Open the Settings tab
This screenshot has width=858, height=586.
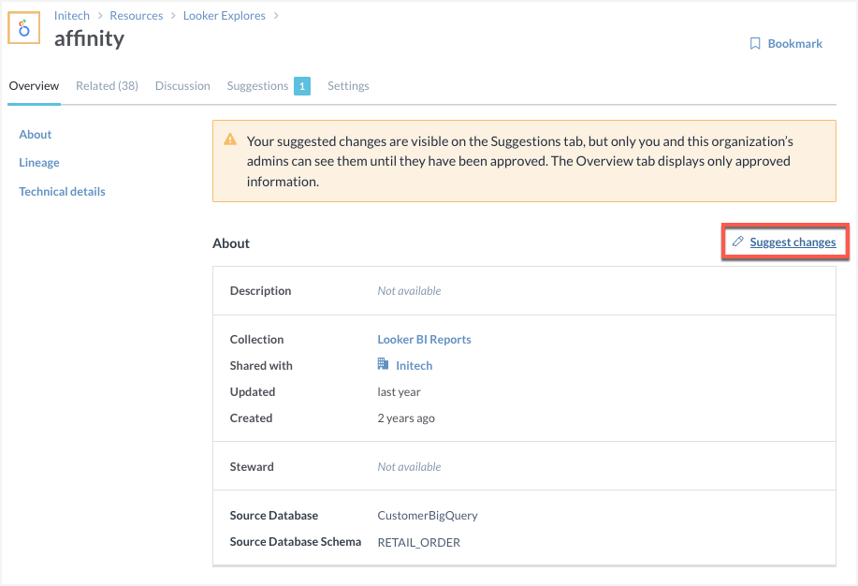point(348,86)
